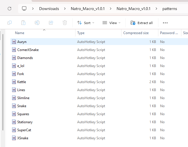
Task: Select the Snake script file icon
Action: (14, 106)
